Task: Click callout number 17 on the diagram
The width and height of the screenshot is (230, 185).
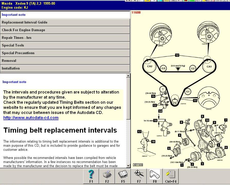Action: pos(139,132)
